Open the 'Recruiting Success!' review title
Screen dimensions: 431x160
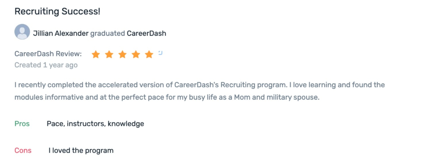[x=57, y=12]
